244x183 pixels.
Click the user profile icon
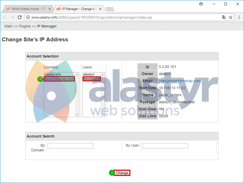(x=201, y=4)
